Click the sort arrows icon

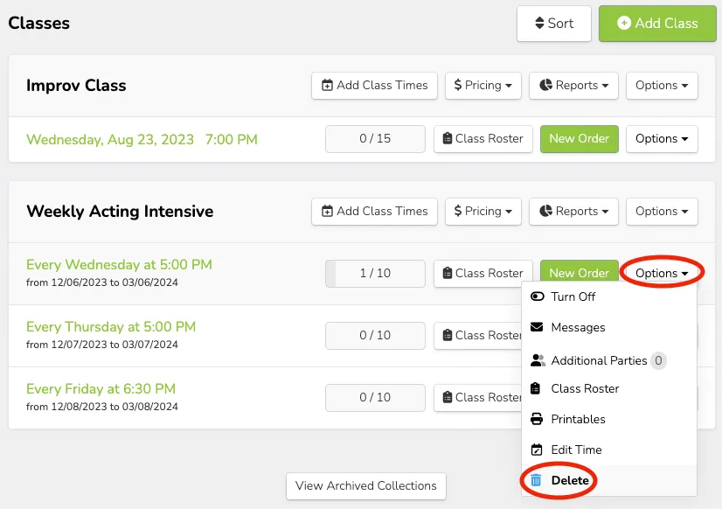(539, 23)
